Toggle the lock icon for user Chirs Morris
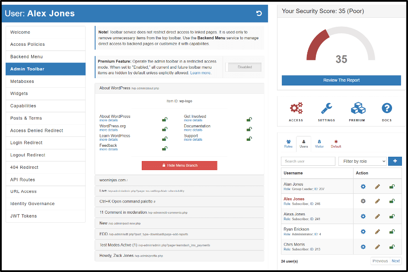 [392, 247]
